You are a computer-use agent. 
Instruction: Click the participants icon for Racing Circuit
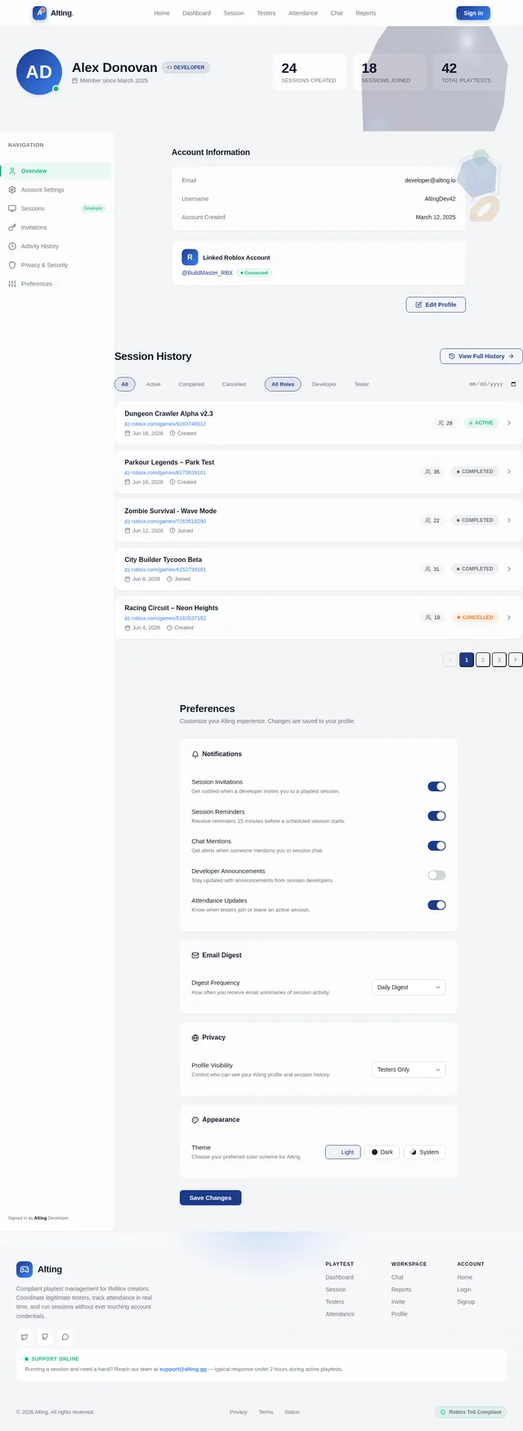coord(428,618)
